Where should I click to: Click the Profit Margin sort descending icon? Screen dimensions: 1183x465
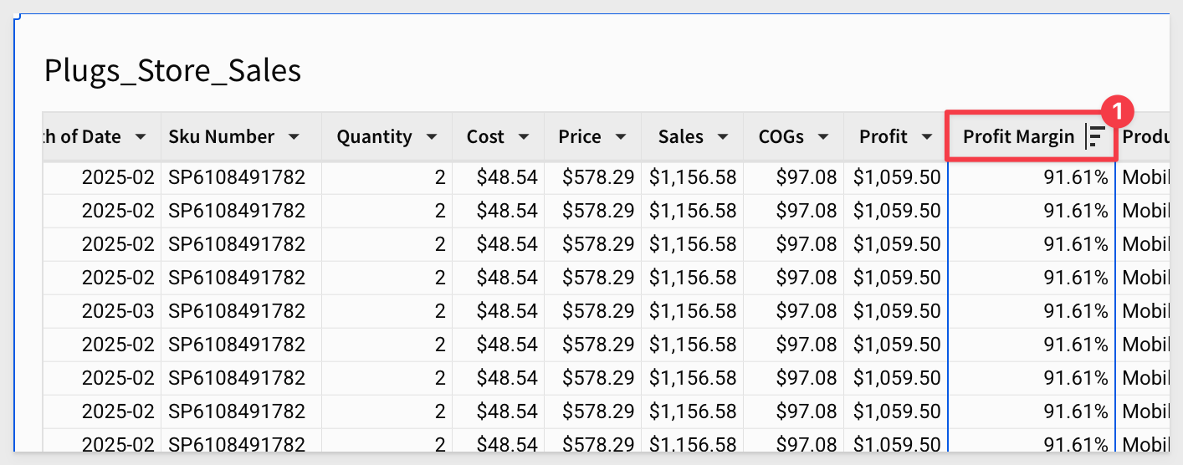(x=1095, y=136)
